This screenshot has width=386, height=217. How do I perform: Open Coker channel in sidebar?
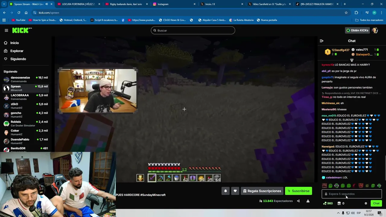coord(26,132)
